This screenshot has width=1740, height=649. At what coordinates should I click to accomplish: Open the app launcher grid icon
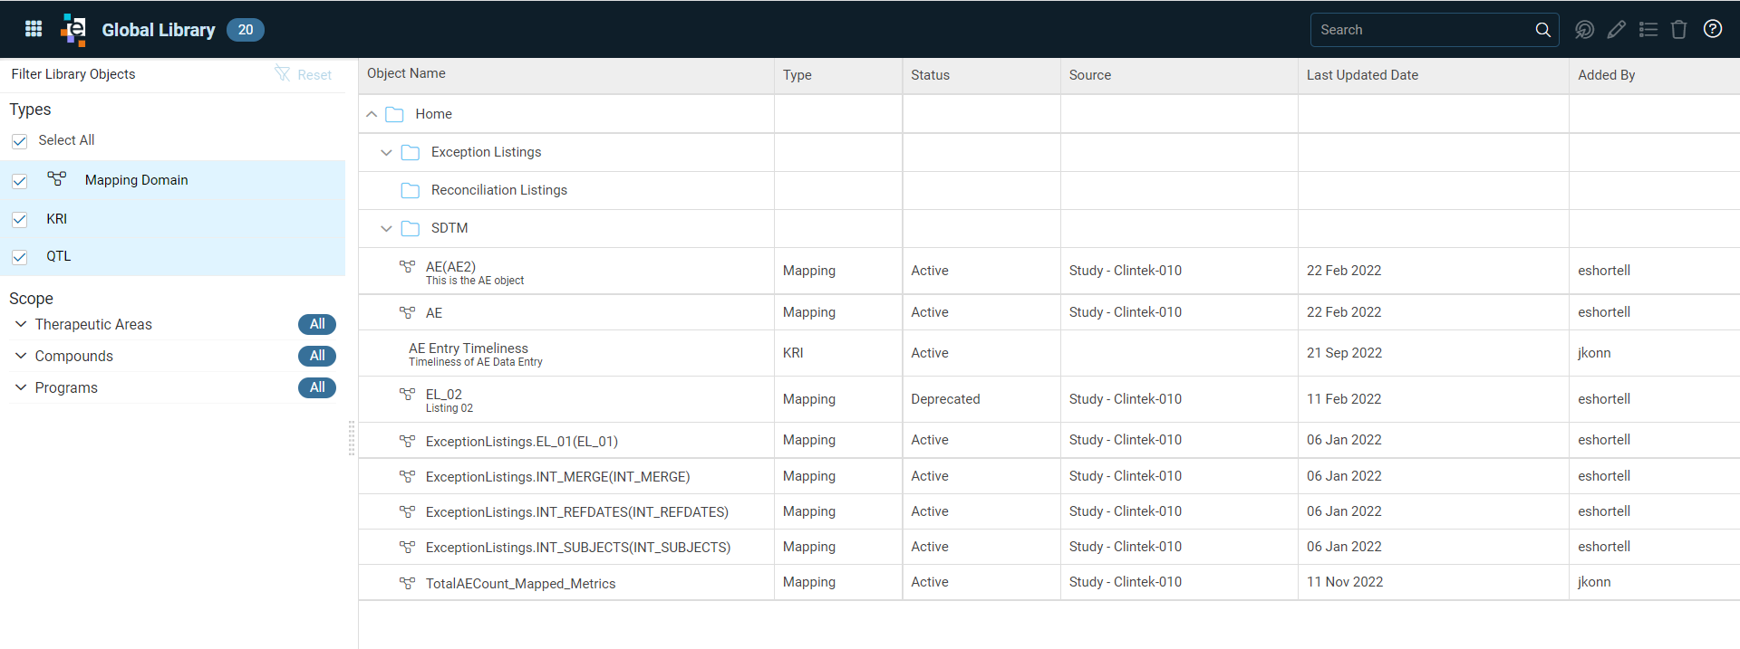click(x=34, y=29)
